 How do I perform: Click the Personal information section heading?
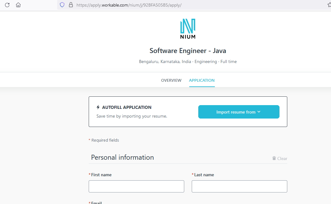point(122,158)
